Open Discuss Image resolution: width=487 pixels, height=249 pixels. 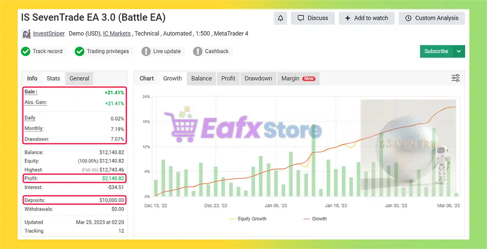point(313,18)
